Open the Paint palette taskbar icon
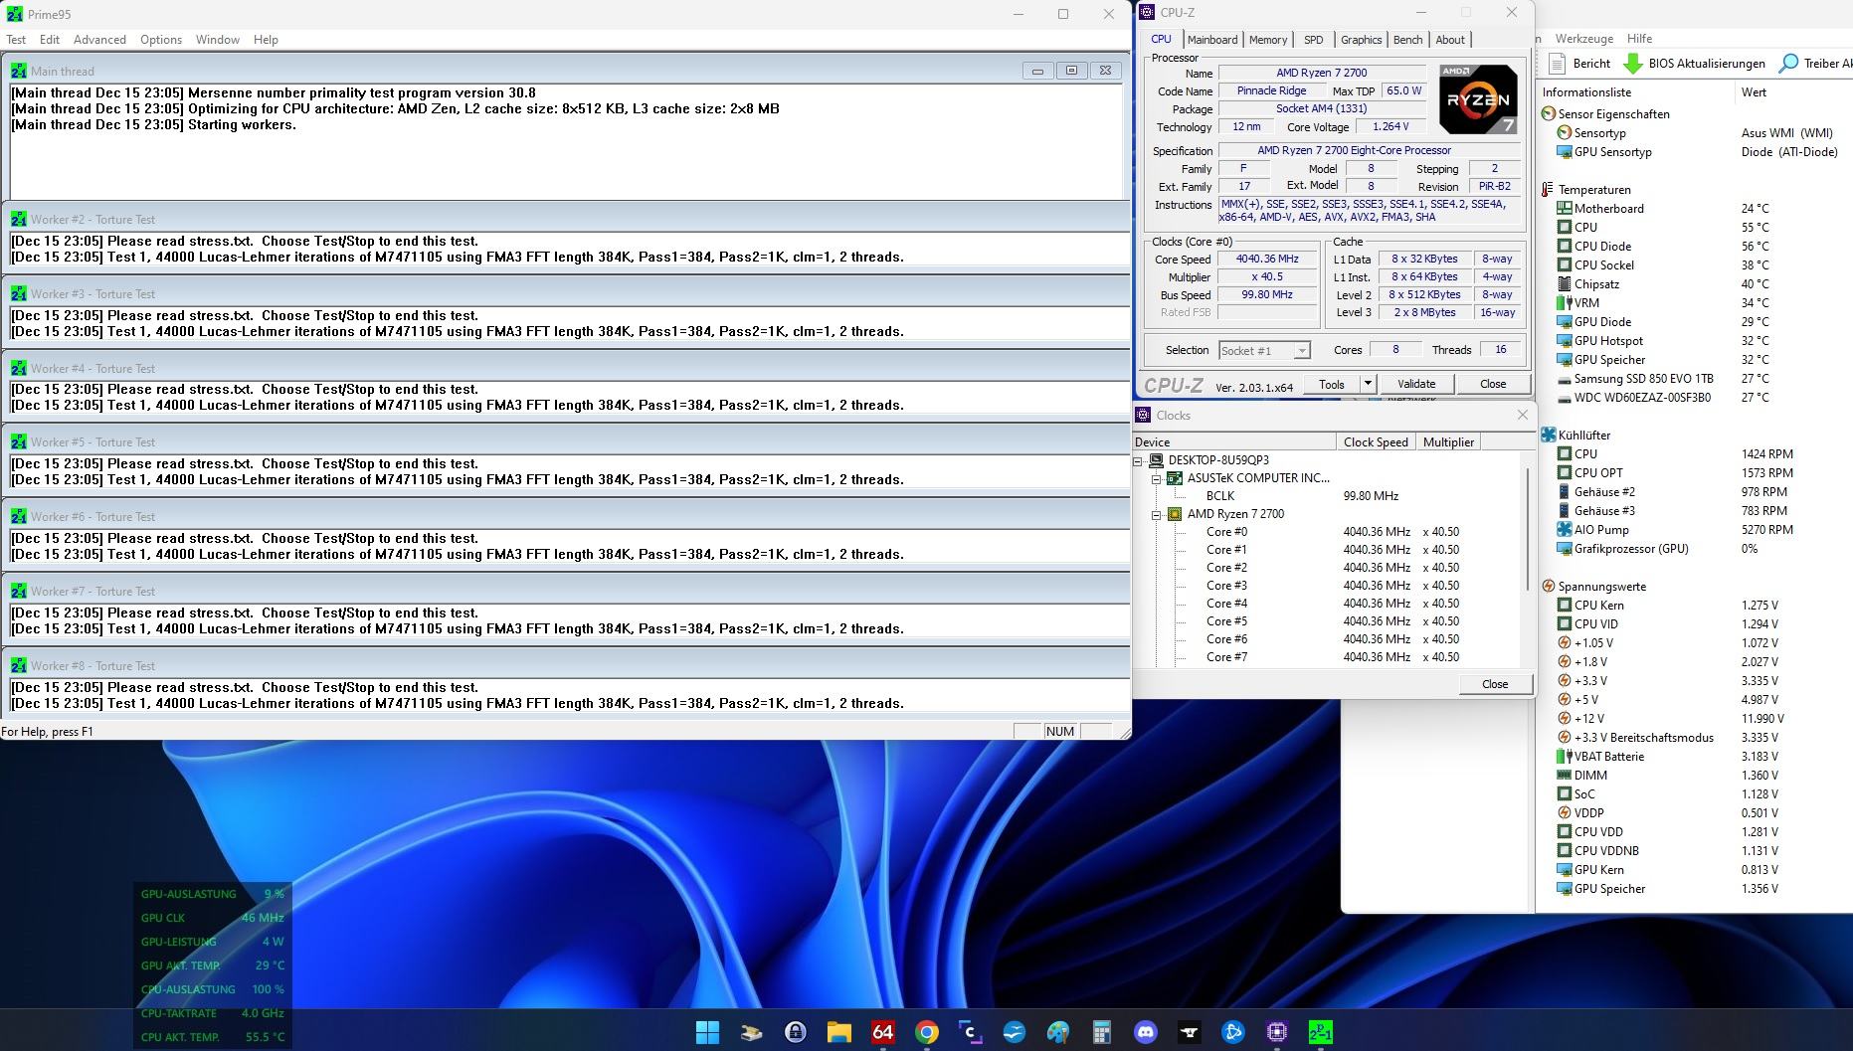The width and height of the screenshot is (1853, 1051). click(x=1058, y=1032)
